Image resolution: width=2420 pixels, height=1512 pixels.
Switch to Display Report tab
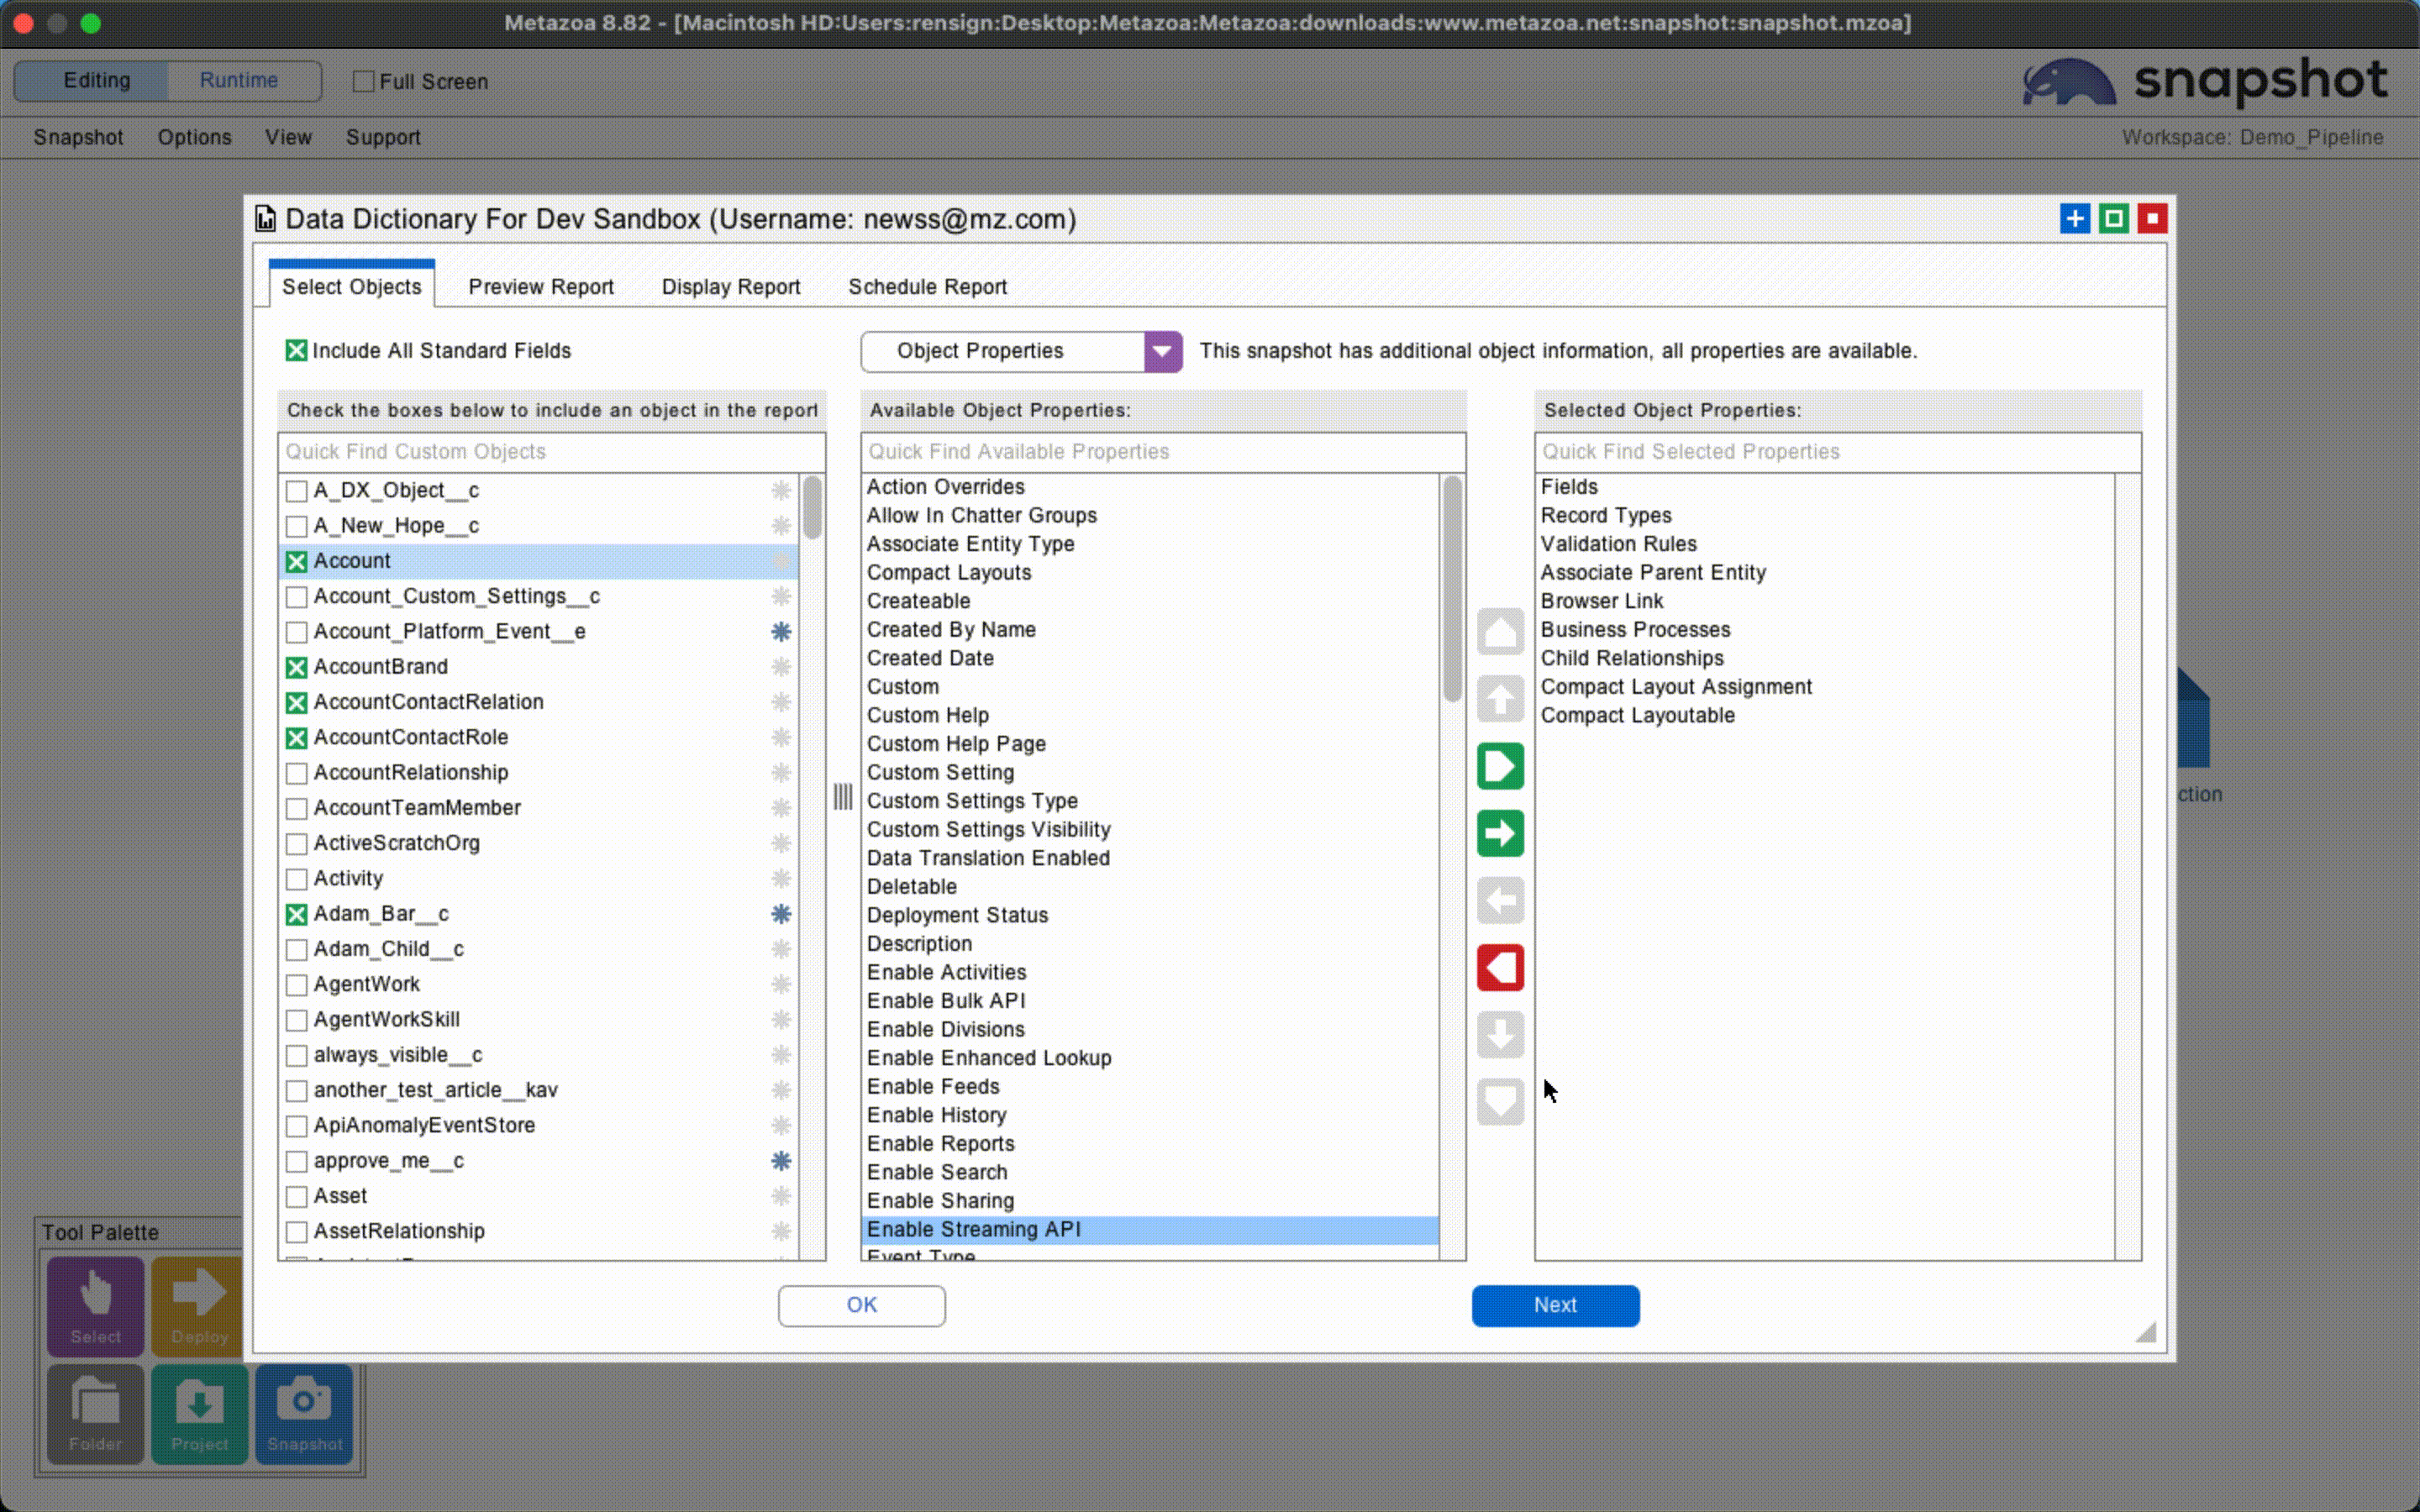coord(731,287)
